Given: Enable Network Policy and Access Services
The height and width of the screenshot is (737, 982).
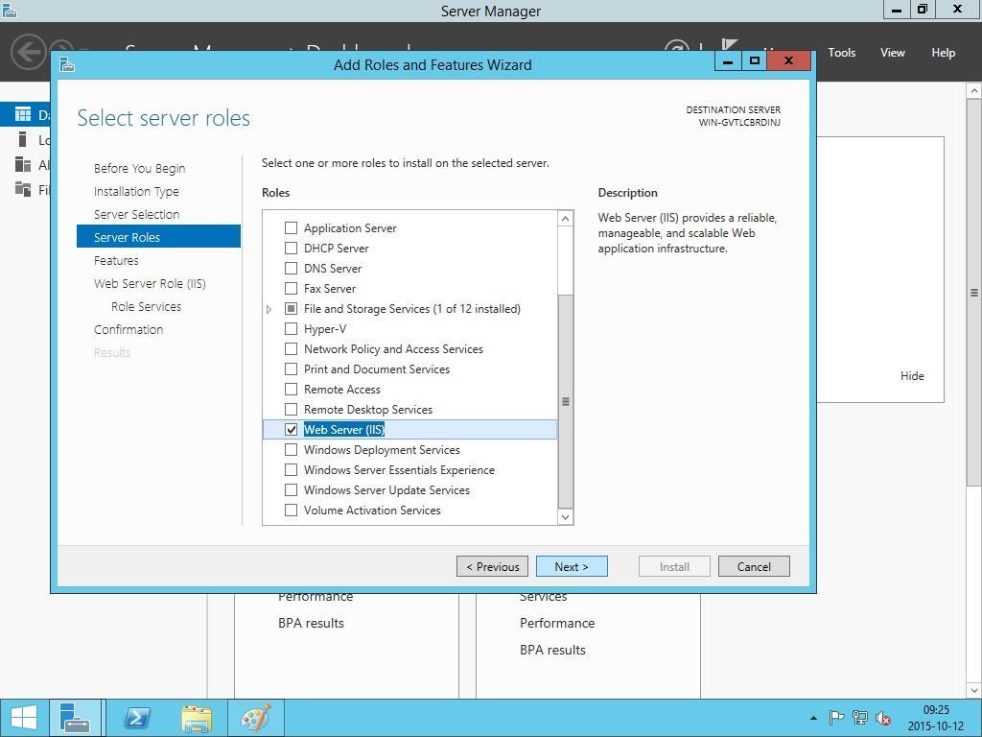Looking at the screenshot, I should pyautogui.click(x=291, y=348).
